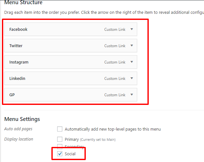Image resolution: width=204 pixels, height=162 pixels.
Task: Enable the auto add top-level pages checkbox
Action: coord(60,129)
